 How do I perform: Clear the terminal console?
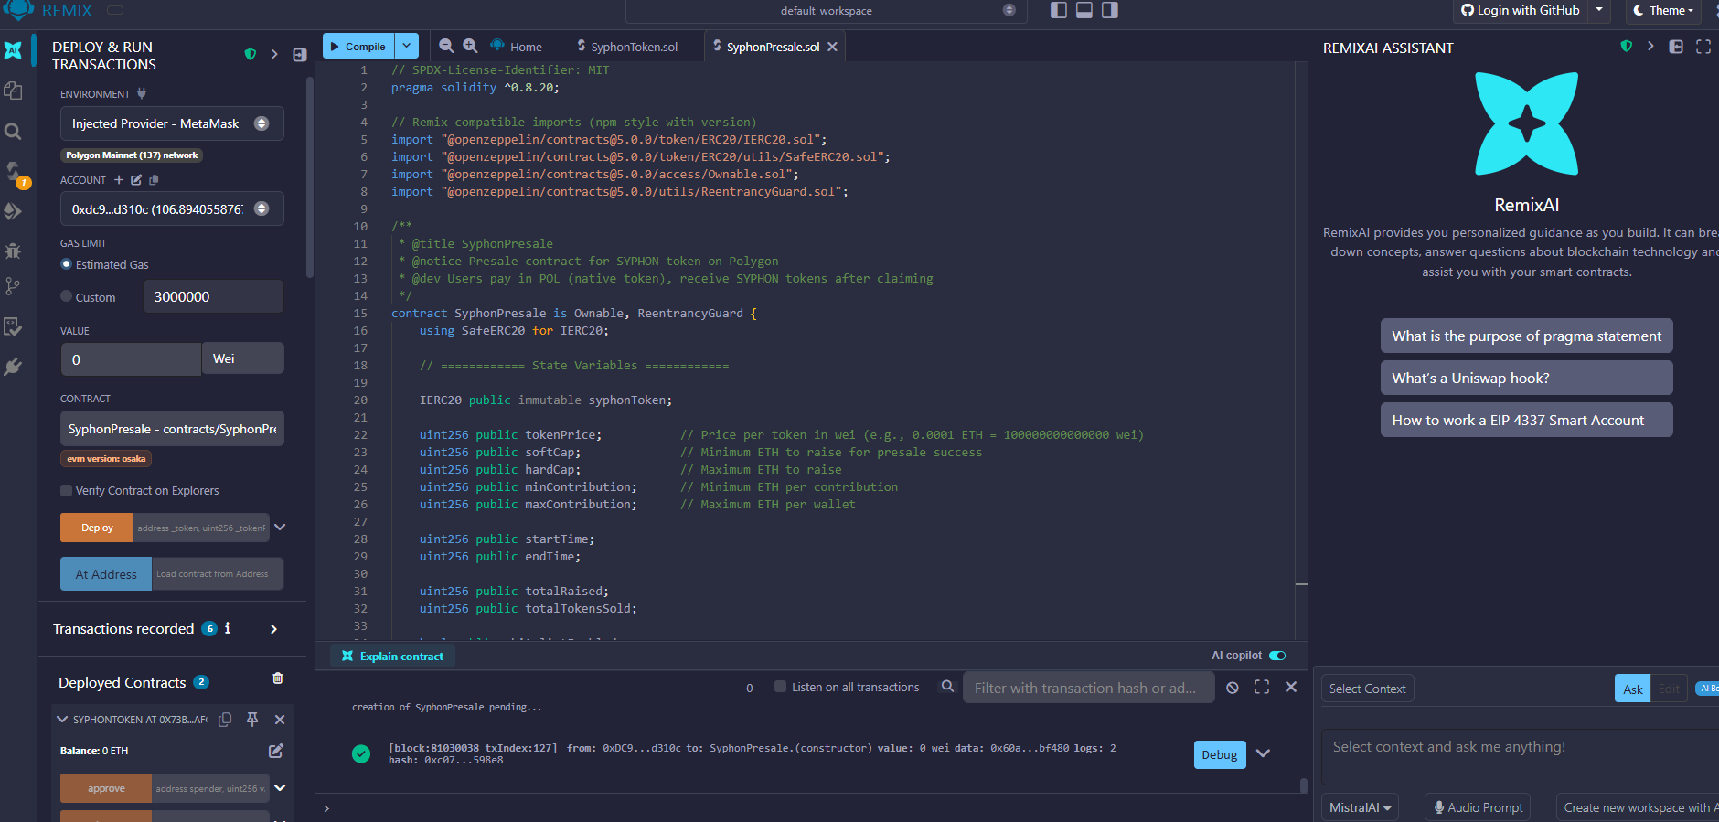point(1233,688)
